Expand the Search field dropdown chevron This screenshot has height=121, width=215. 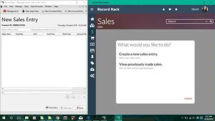[206, 22]
